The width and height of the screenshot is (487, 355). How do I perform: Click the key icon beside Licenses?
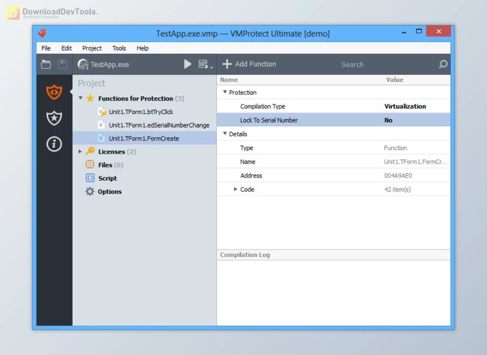[90, 151]
